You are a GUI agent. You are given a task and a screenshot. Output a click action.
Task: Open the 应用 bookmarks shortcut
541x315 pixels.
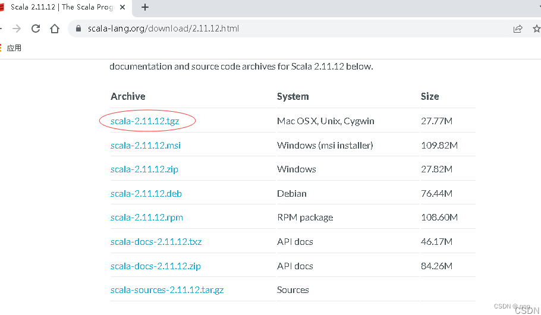pos(14,48)
